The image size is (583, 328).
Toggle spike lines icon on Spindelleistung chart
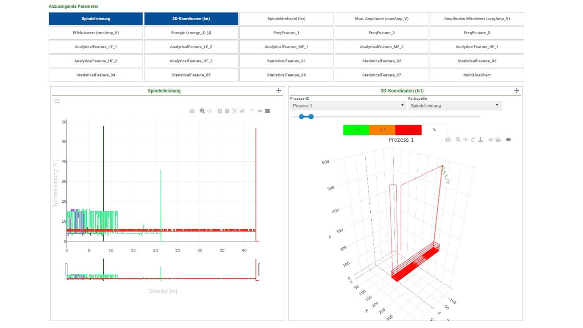252,111
